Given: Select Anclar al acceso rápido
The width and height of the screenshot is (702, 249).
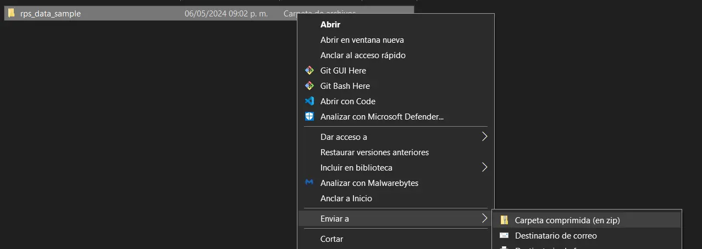Looking at the screenshot, I should 363,55.
